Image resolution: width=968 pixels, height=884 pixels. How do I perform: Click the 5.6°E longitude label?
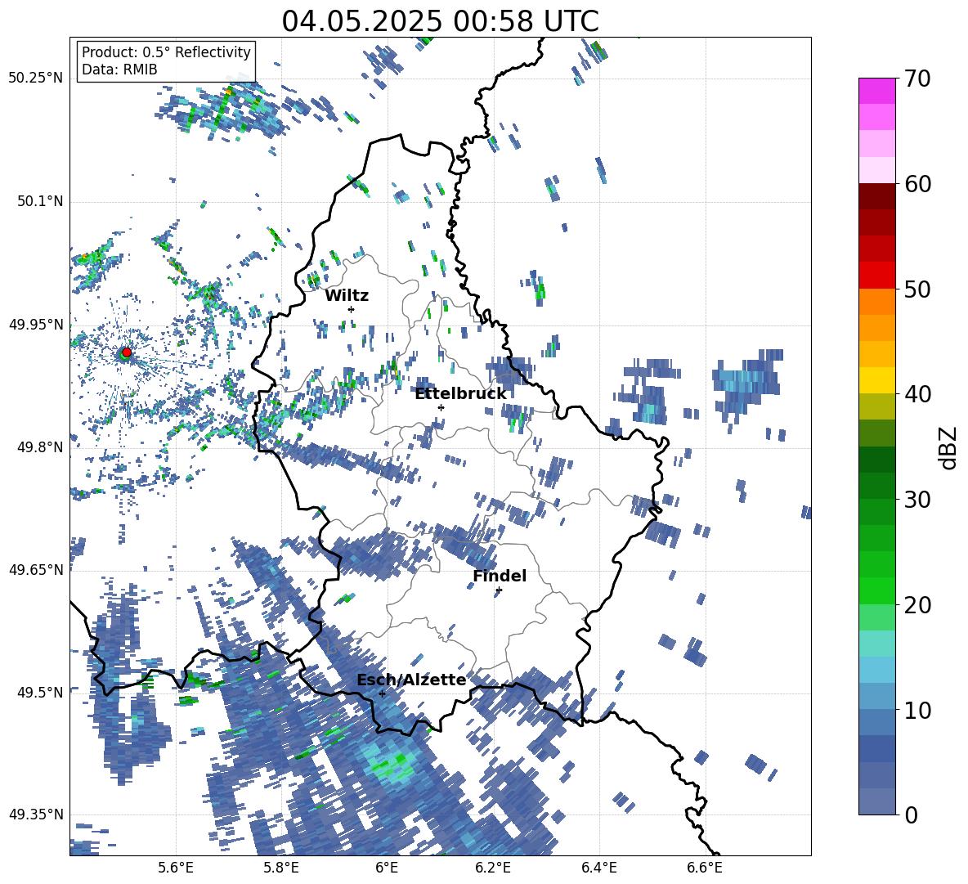click(176, 868)
